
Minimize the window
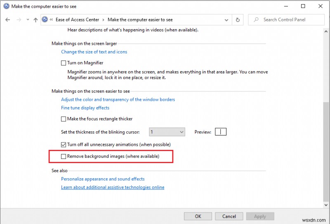point(286,6)
